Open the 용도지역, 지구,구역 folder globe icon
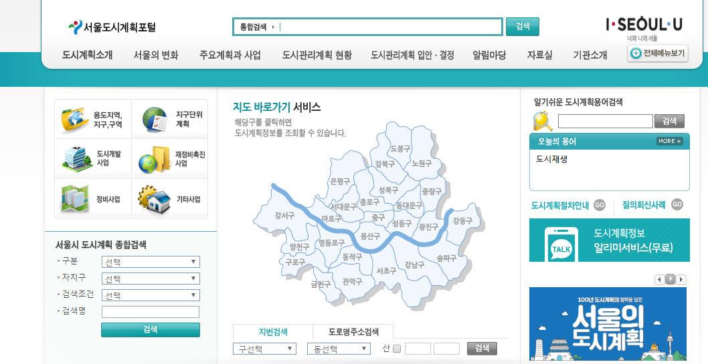Image resolution: width=708 pixels, height=364 pixels. (75, 120)
